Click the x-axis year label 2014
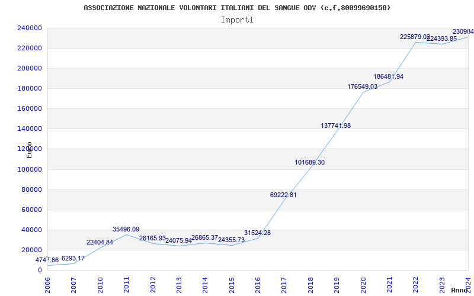Screen dimensions: 474x296 (x=205, y=285)
